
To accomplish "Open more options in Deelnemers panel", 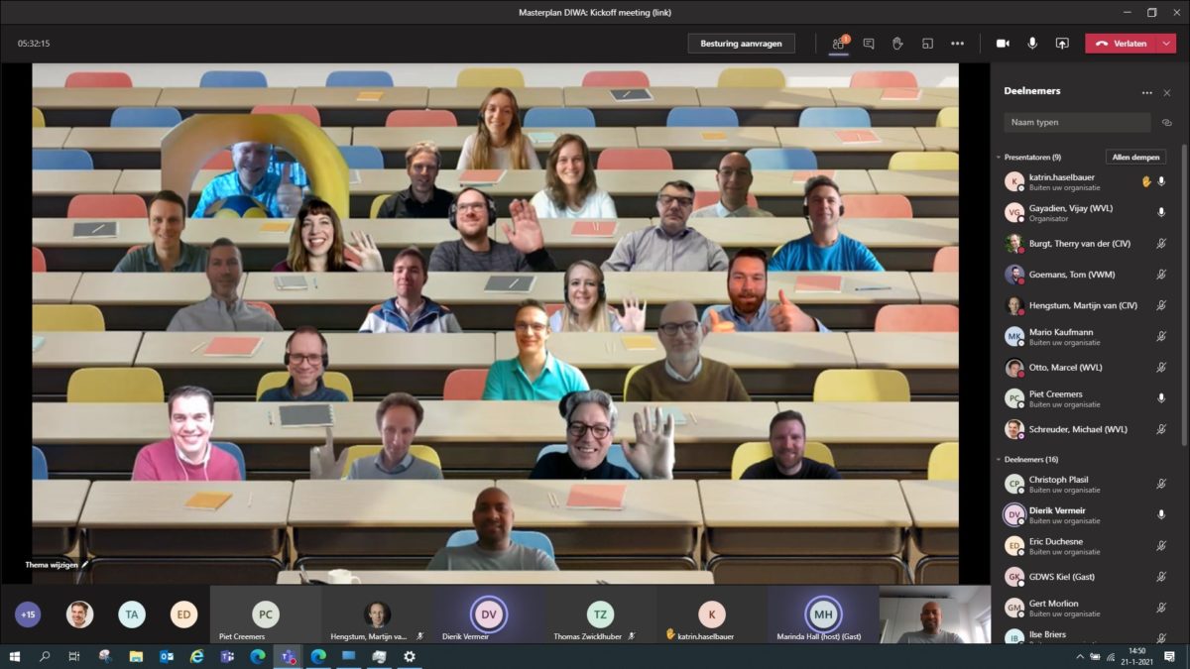I will 1147,92.
